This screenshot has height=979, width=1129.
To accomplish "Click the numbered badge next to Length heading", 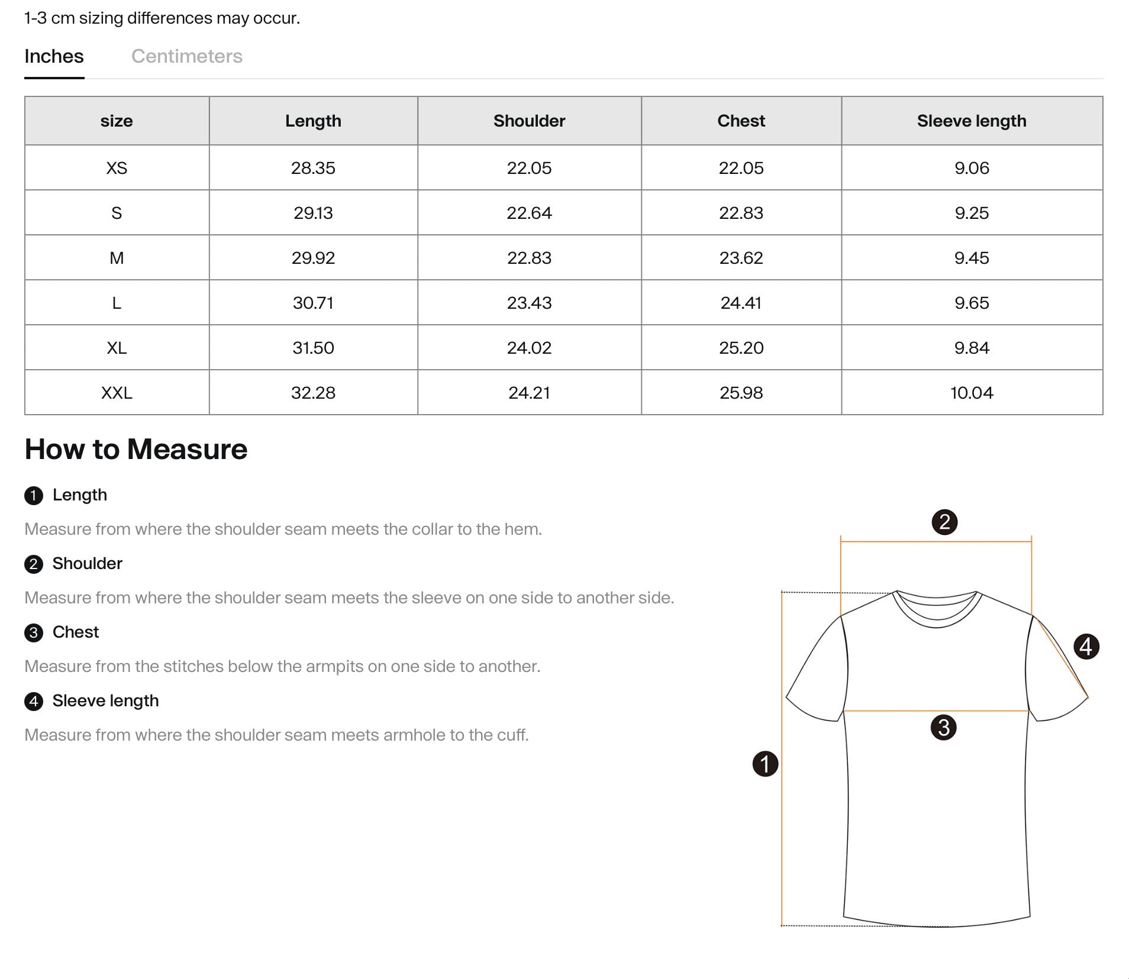I will 34,496.
